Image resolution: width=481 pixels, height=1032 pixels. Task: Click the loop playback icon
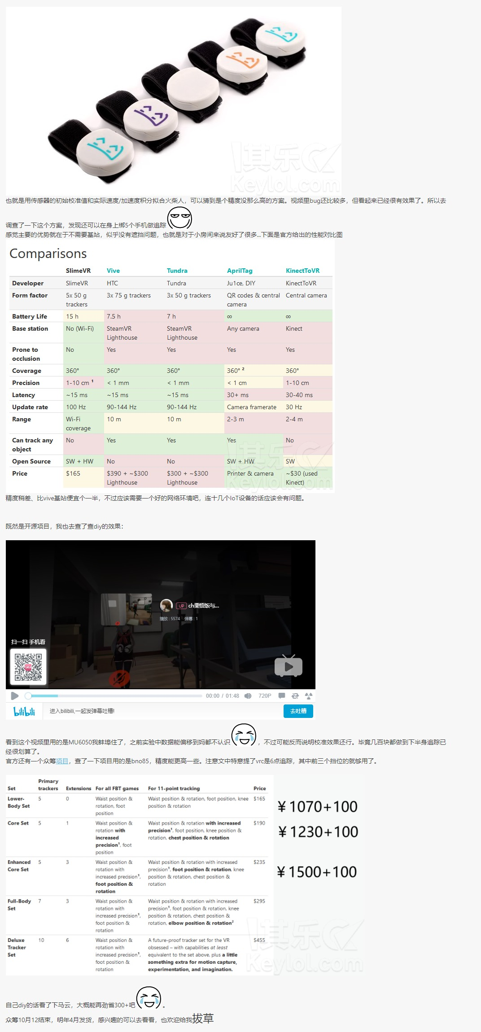click(295, 696)
